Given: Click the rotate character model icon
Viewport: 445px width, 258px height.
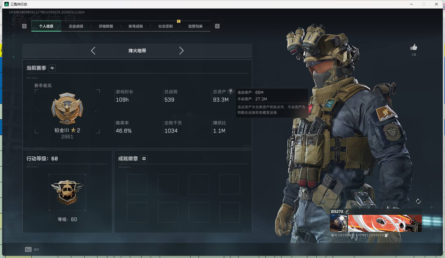Looking at the screenshot, I should pyautogui.click(x=418, y=201).
